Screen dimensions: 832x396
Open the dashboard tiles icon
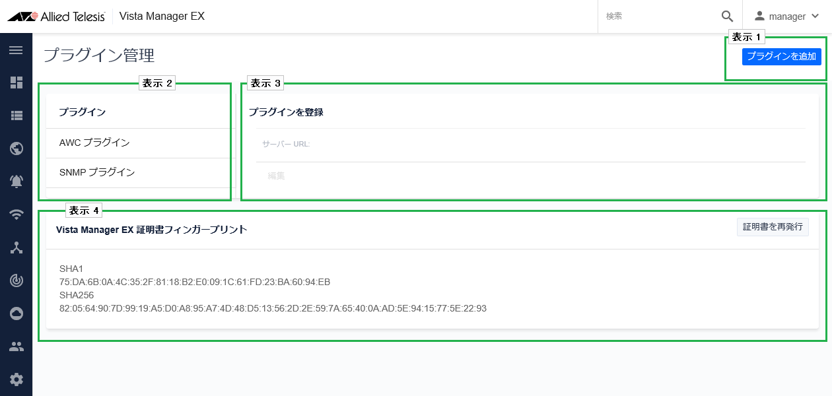point(17,82)
